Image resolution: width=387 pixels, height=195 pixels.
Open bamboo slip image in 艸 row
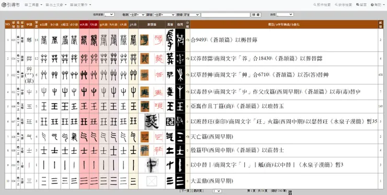tap(144, 75)
